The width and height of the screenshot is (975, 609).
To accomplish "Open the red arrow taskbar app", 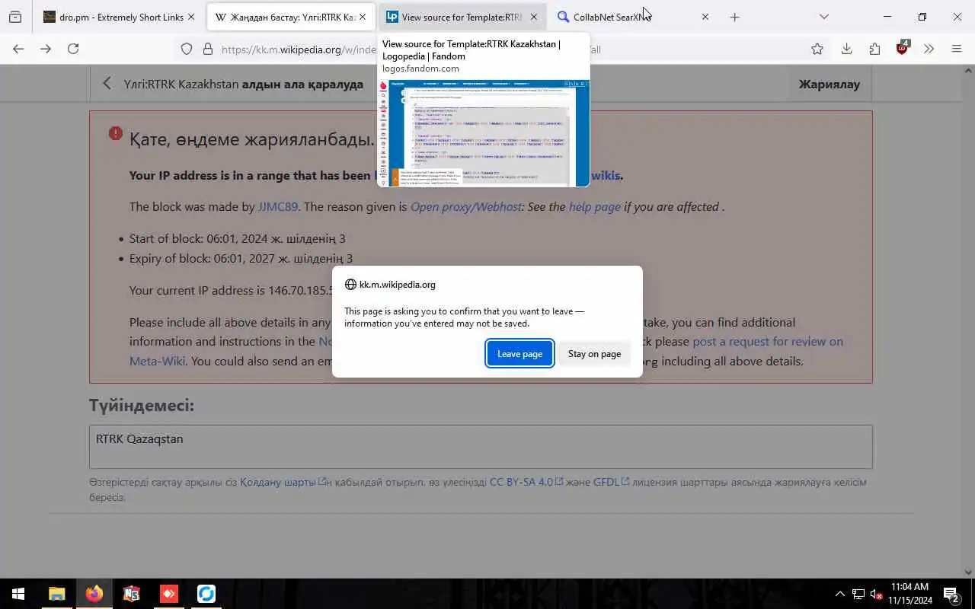I will click(x=168, y=594).
